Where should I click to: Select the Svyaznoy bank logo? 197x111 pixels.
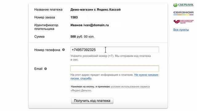183,13
